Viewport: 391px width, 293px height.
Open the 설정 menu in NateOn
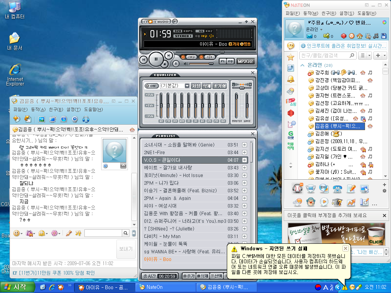(346, 13)
